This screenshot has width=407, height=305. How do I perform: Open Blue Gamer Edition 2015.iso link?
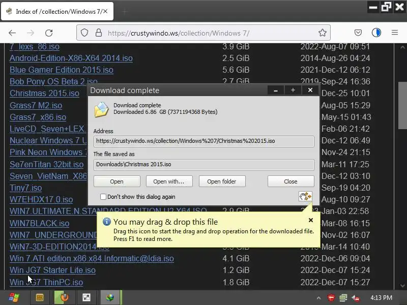coord(62,70)
